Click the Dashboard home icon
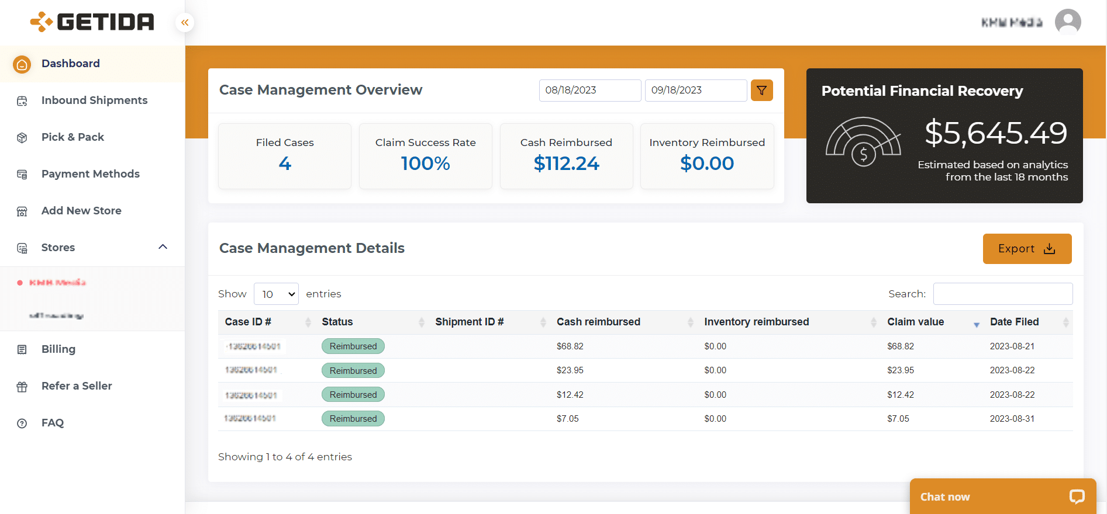The width and height of the screenshot is (1107, 514). (22, 64)
